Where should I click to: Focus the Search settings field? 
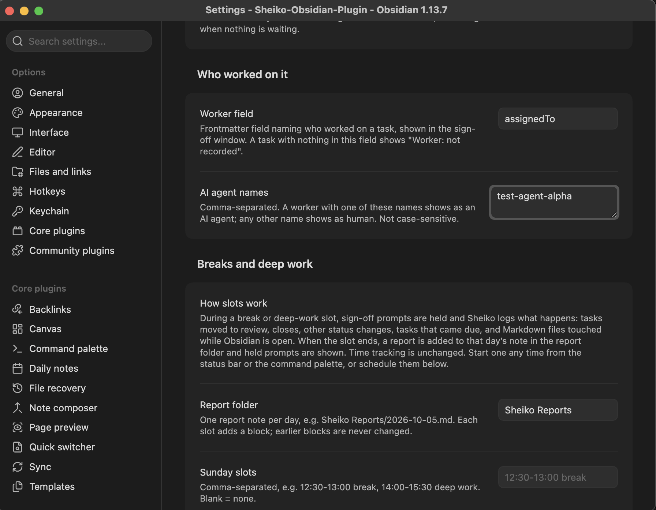(79, 41)
